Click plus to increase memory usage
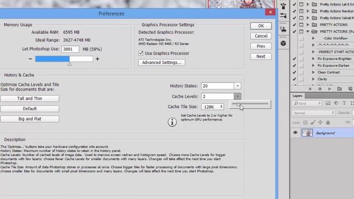Image resolution: width=354 pixels, height=199 pixels. [x=97, y=59]
